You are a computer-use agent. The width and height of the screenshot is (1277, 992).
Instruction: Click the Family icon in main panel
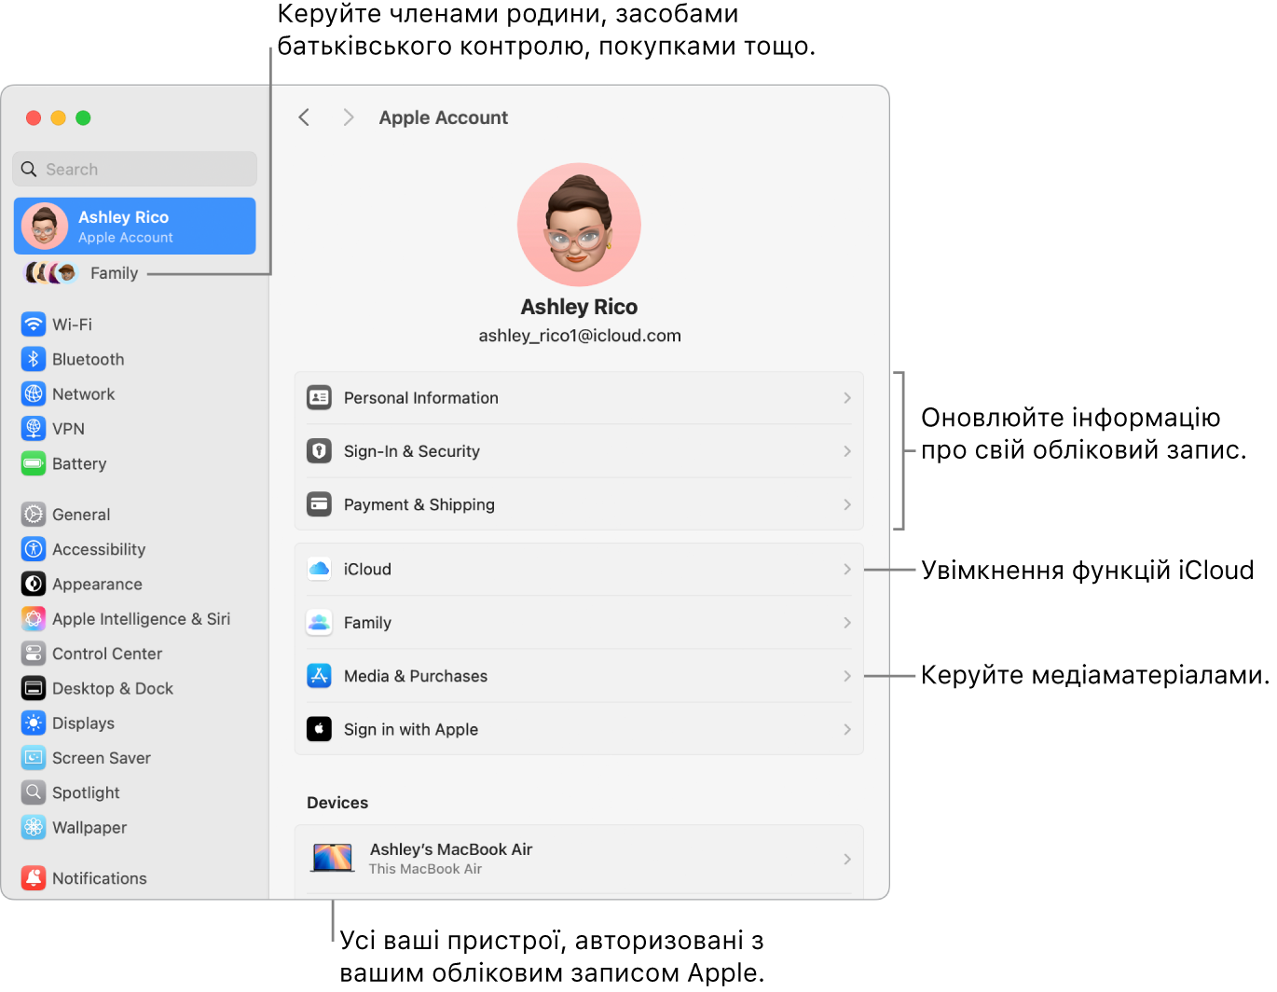[319, 623]
